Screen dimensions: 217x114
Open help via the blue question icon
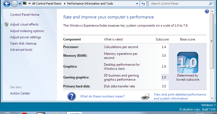click(207, 11)
